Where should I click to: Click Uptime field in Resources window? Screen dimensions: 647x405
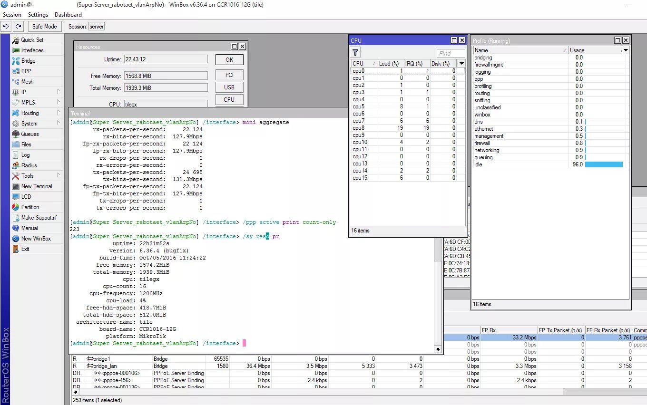(166, 59)
